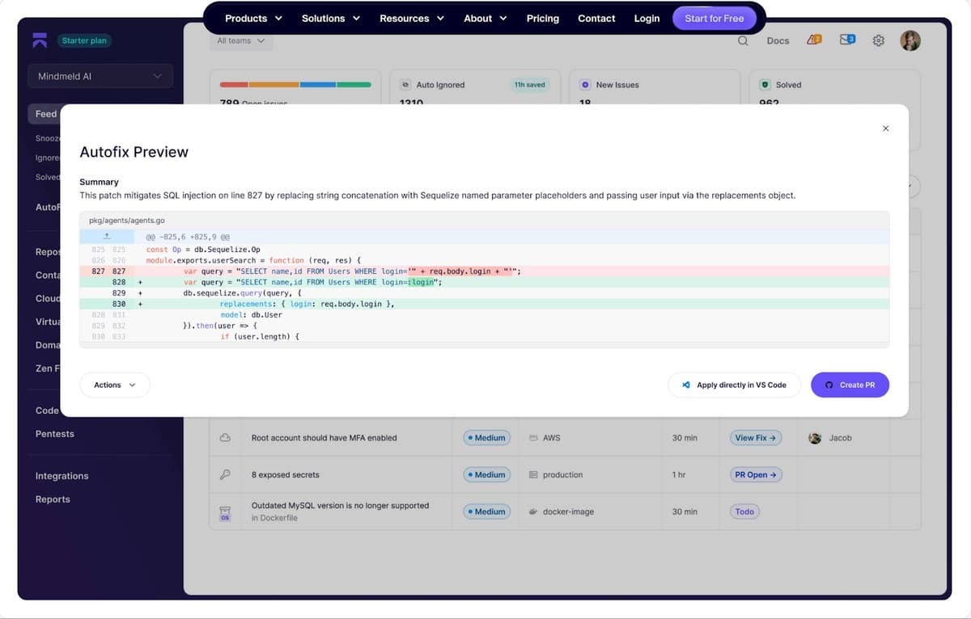Close the Autofix Preview dialog

click(x=885, y=128)
